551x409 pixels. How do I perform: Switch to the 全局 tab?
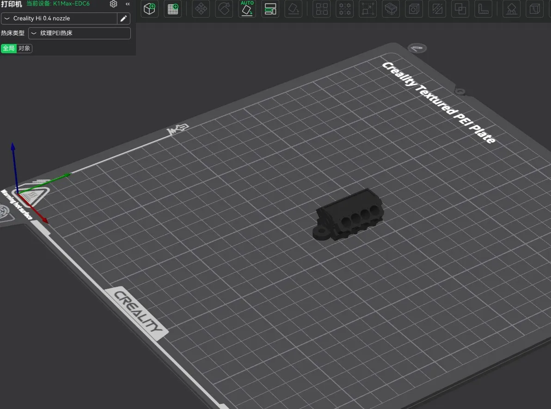pyautogui.click(x=9, y=48)
